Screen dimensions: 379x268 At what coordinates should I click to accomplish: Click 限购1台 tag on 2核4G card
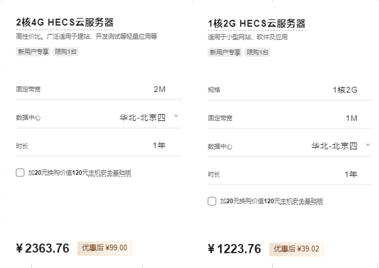[x=66, y=52]
